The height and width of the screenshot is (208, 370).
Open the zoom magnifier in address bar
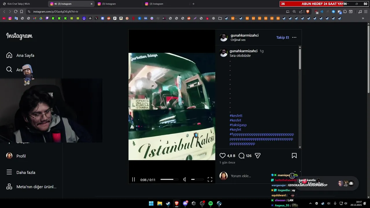294,12
